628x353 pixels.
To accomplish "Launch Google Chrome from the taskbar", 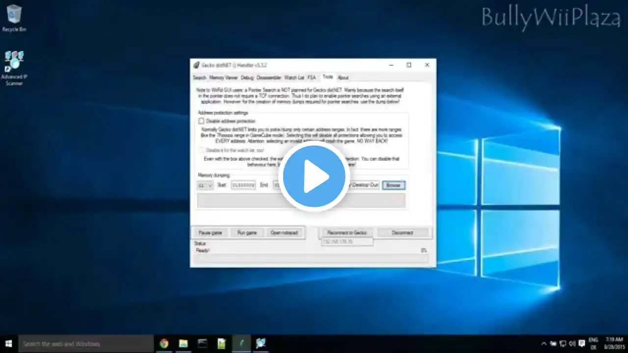I will 164,344.
